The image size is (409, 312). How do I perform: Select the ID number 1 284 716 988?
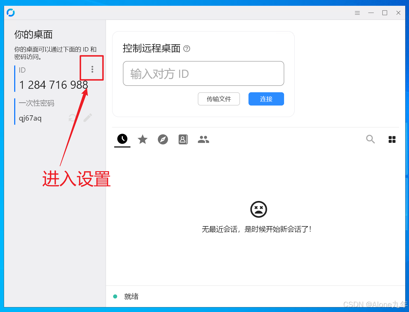click(x=54, y=85)
